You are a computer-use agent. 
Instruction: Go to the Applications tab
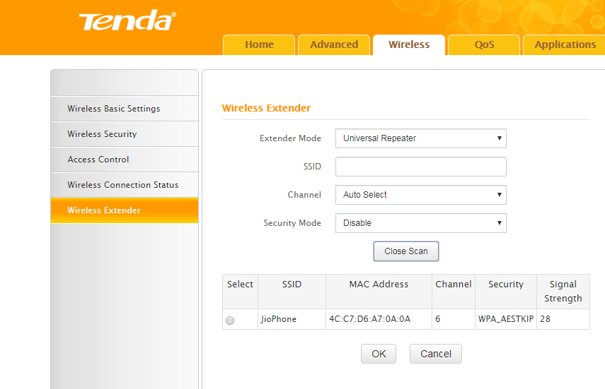[x=565, y=44]
